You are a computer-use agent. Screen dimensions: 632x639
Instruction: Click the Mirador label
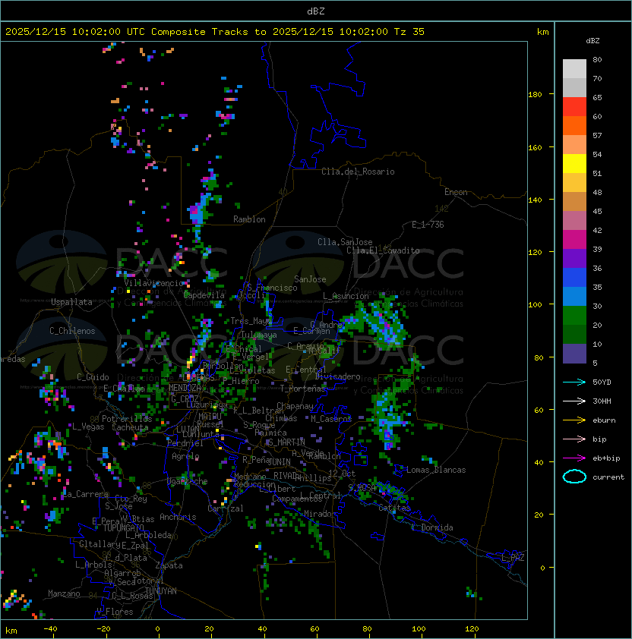(x=321, y=514)
